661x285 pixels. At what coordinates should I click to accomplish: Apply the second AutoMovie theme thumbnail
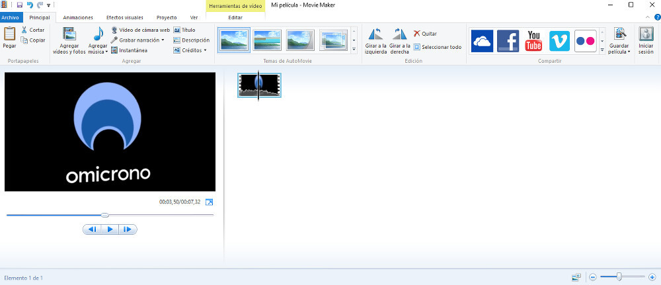(x=267, y=40)
